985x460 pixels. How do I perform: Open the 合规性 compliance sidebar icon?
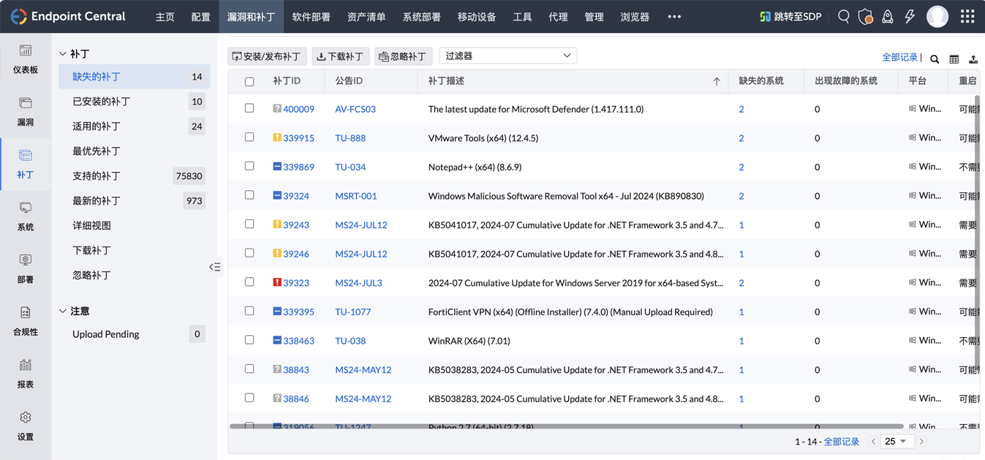tap(26, 313)
